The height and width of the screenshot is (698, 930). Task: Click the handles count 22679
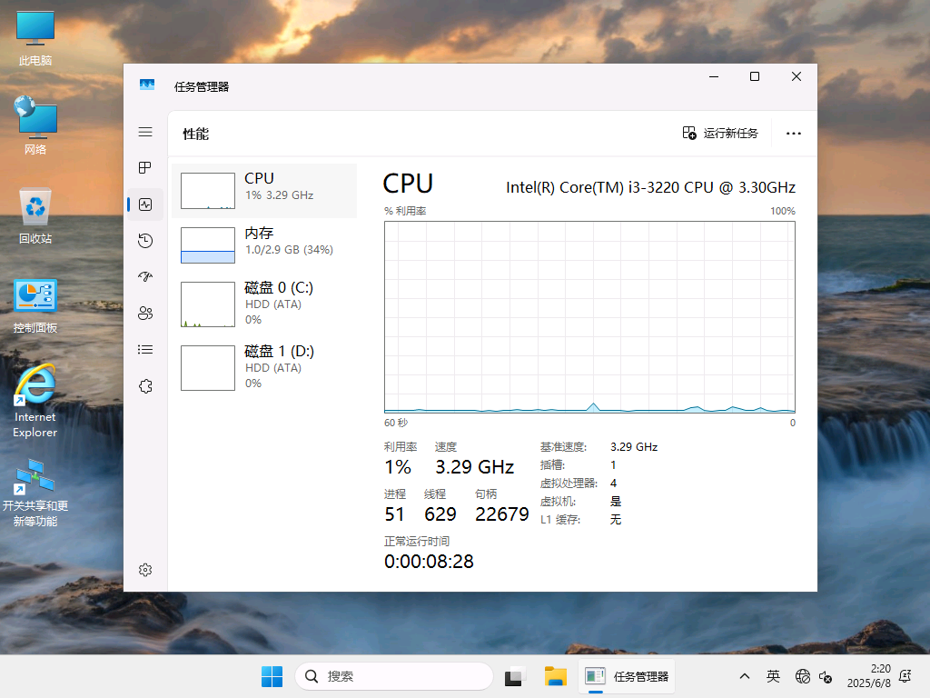(x=501, y=514)
